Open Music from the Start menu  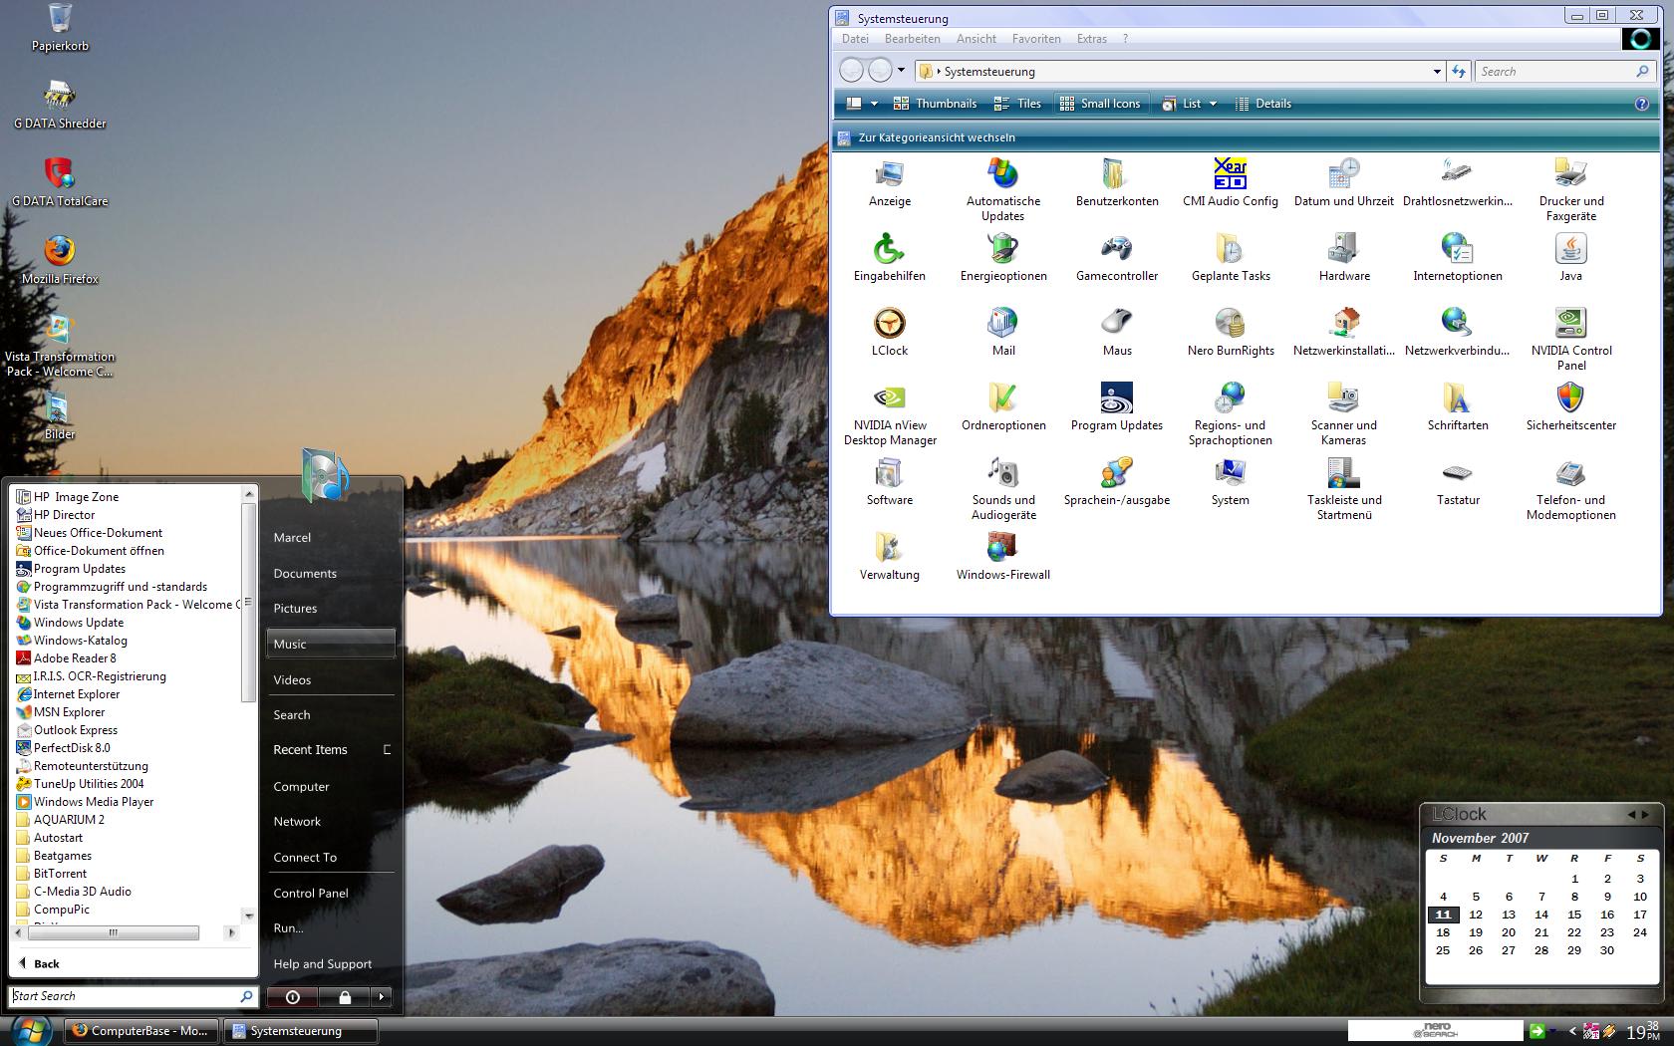coord(331,644)
